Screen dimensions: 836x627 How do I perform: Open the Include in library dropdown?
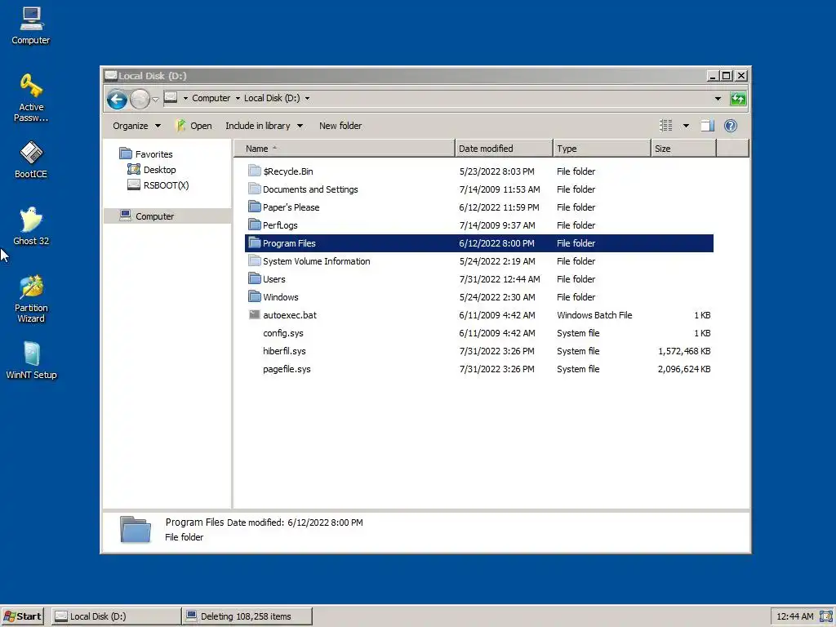(264, 126)
